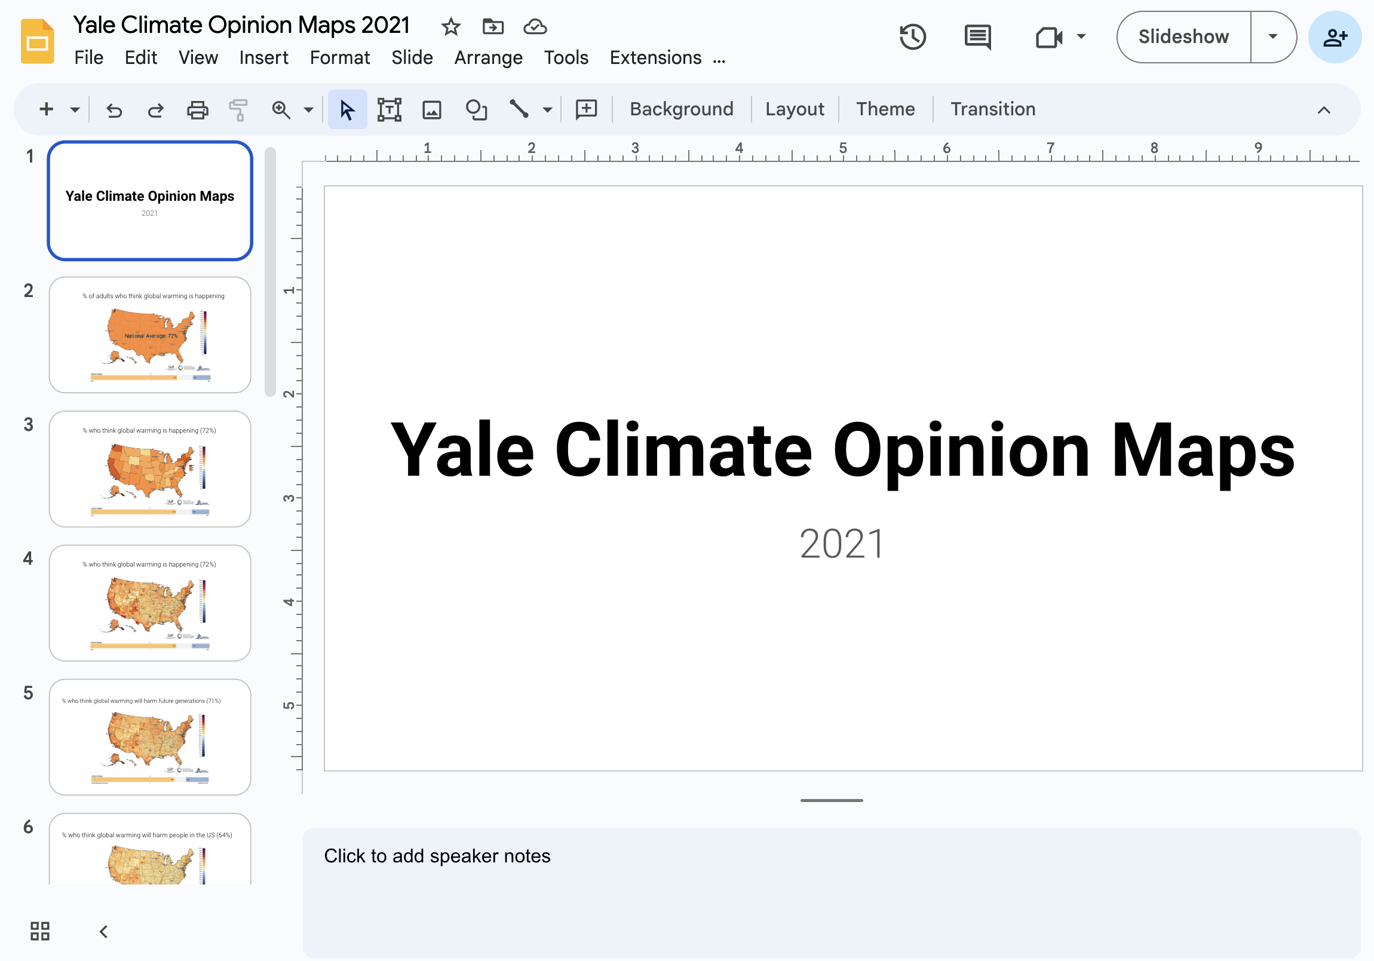Click the paint format roller icon
Image resolution: width=1374 pixels, height=961 pixels.
[238, 109]
